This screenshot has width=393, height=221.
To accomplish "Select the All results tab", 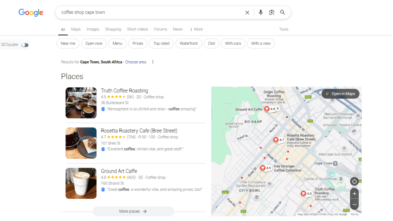I will (63, 29).
